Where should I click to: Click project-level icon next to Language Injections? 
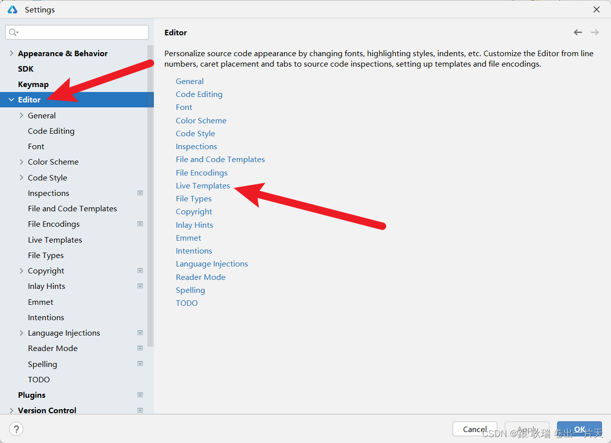140,333
